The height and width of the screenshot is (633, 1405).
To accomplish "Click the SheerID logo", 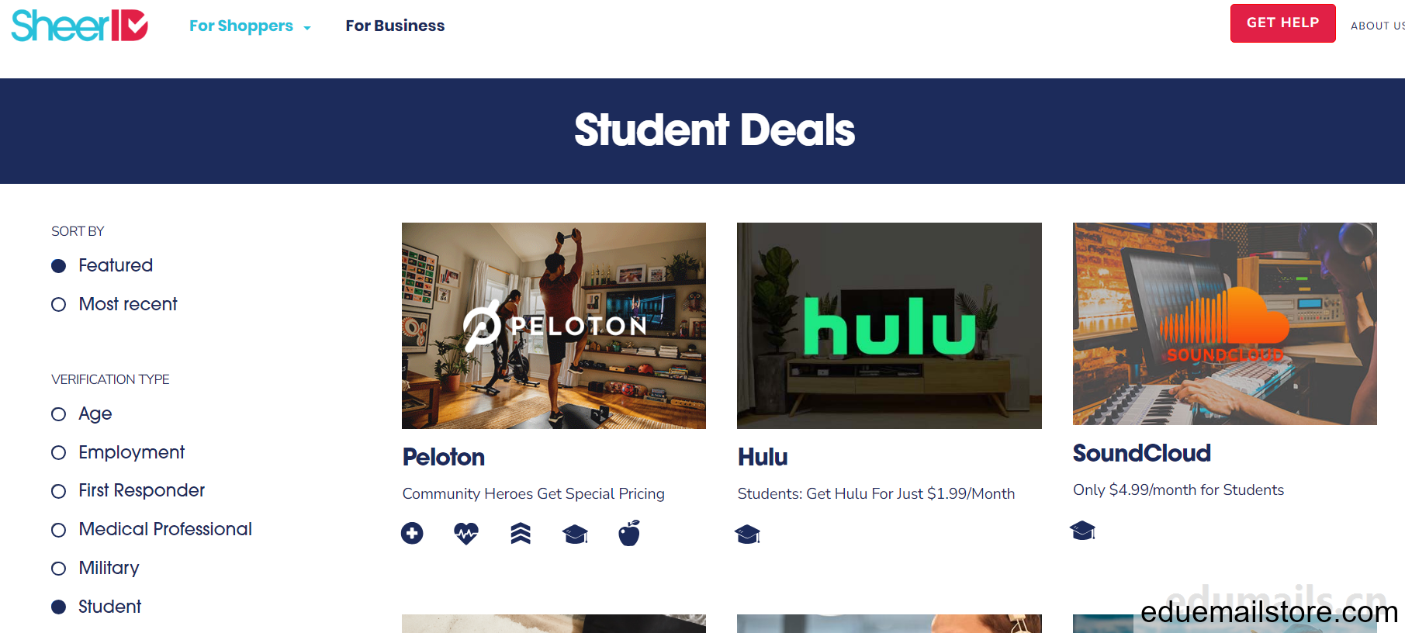I will click(79, 25).
